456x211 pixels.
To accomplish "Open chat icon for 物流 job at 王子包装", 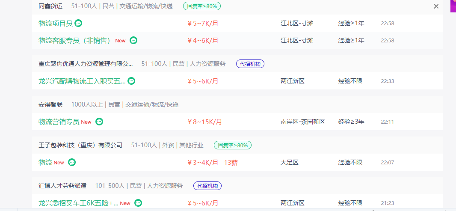I will pos(72,162).
